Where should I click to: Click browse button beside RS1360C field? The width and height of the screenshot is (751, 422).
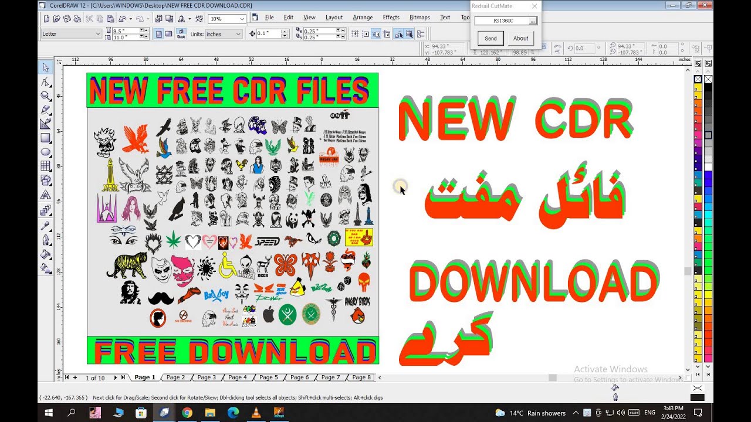(x=532, y=21)
